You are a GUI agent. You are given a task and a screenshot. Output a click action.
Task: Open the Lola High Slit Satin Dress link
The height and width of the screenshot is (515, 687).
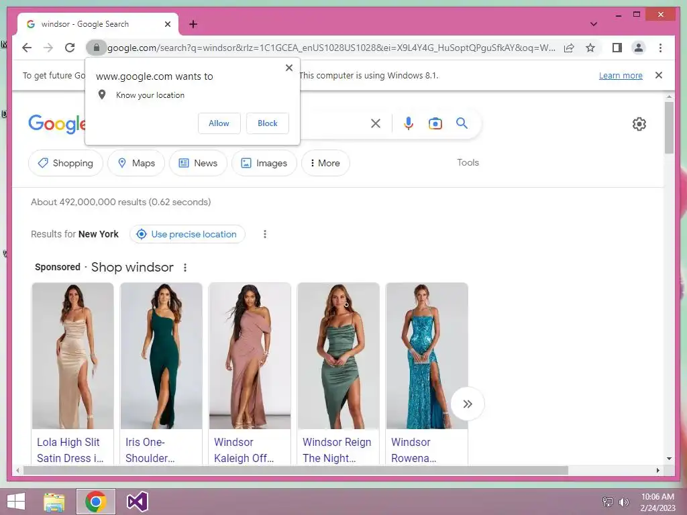(70, 450)
